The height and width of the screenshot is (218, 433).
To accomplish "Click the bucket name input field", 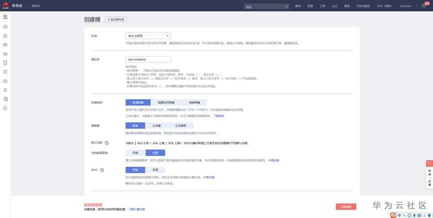I will click(x=148, y=59).
